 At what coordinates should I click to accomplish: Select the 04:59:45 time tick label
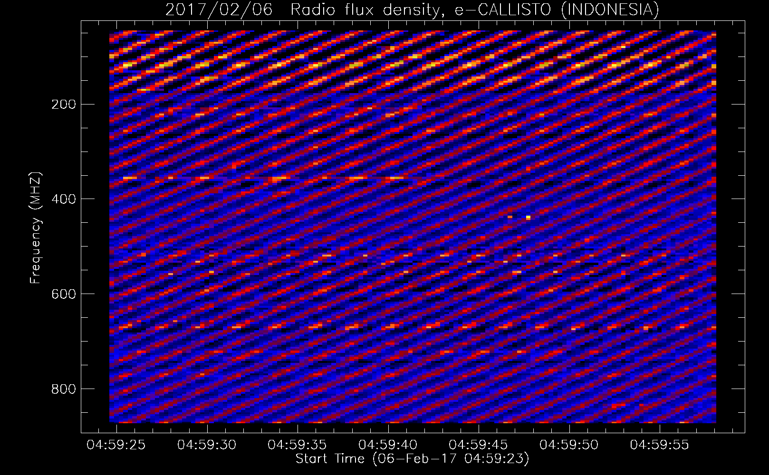click(478, 445)
